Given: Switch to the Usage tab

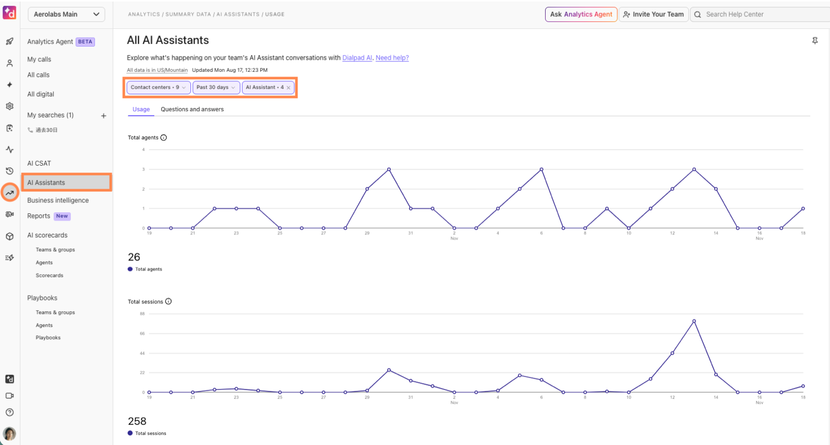Looking at the screenshot, I should point(141,109).
